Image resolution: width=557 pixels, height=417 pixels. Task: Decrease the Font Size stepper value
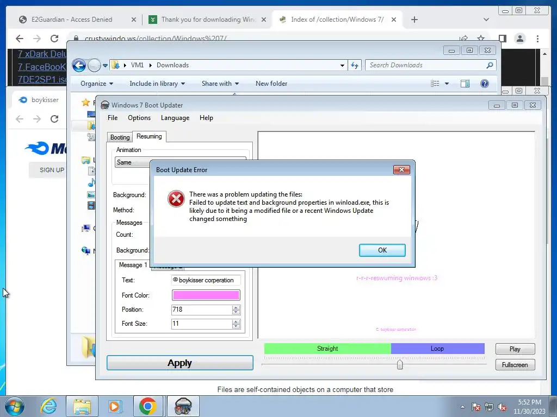(x=236, y=326)
